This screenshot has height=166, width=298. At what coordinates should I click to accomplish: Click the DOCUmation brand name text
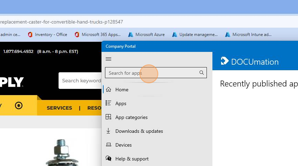(x=255, y=62)
